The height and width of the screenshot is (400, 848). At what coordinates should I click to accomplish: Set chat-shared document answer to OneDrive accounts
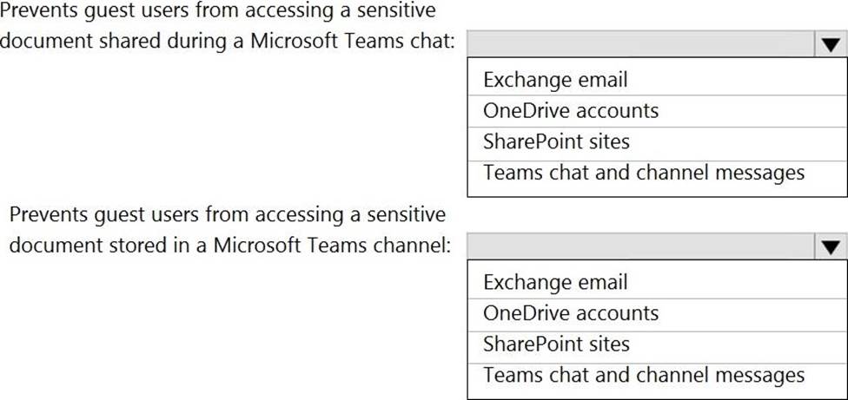pos(571,110)
